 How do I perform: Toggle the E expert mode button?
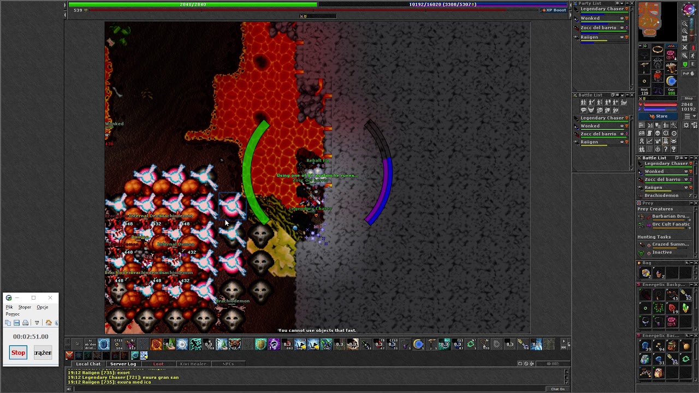pos(693,64)
